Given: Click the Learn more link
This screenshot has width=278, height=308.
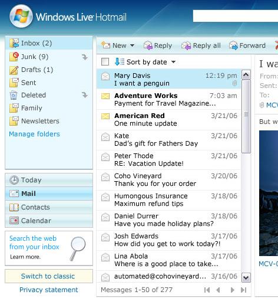Looking at the screenshot, I should coord(25,257).
